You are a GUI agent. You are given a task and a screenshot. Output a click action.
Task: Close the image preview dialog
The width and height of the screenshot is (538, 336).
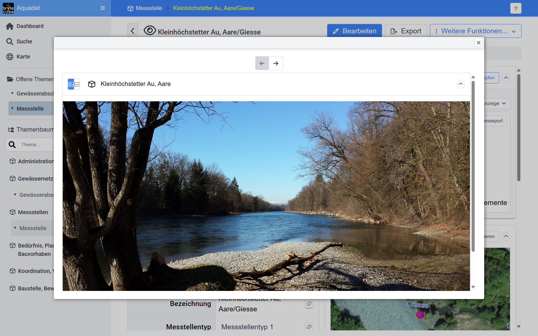[x=479, y=43]
